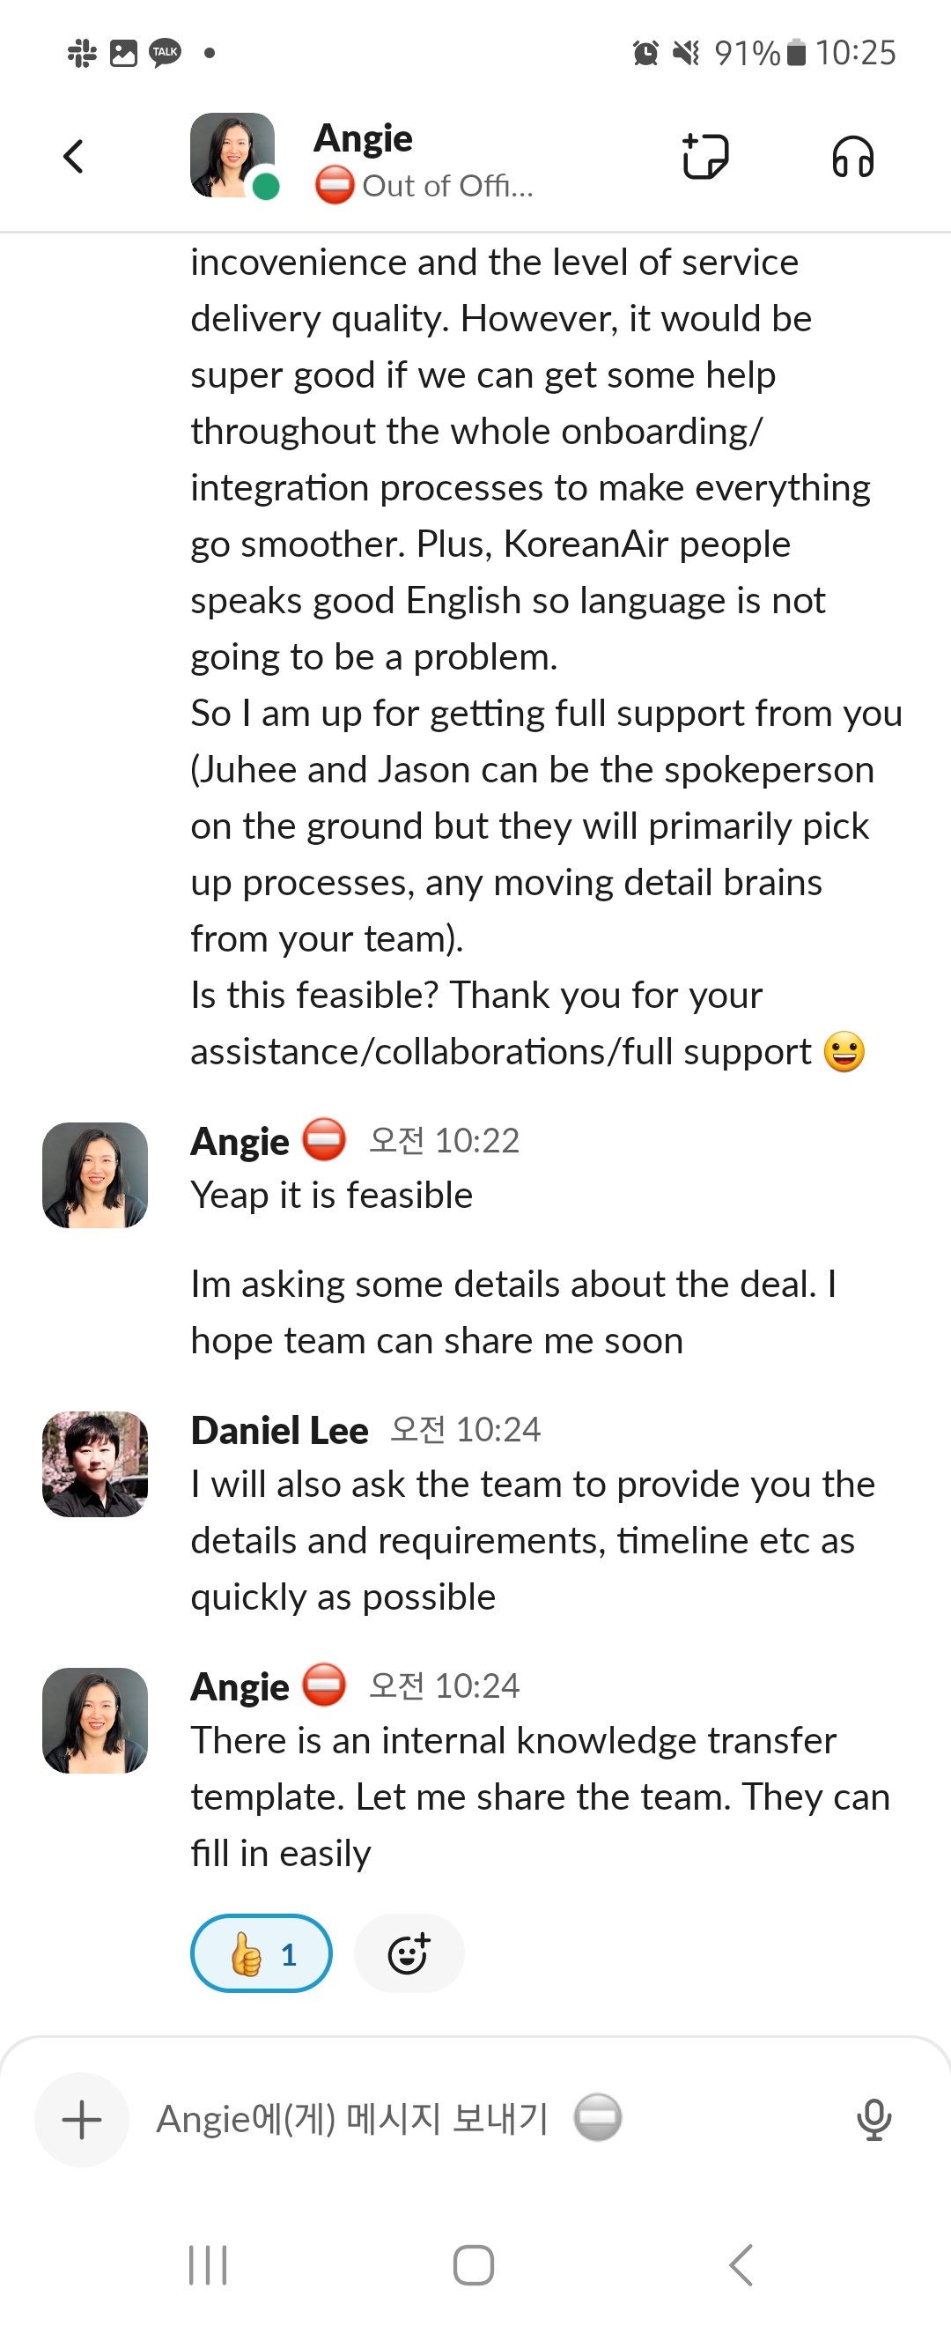Tap Angie's name in conversation header
The height and width of the screenshot is (2326, 951).
click(x=363, y=138)
